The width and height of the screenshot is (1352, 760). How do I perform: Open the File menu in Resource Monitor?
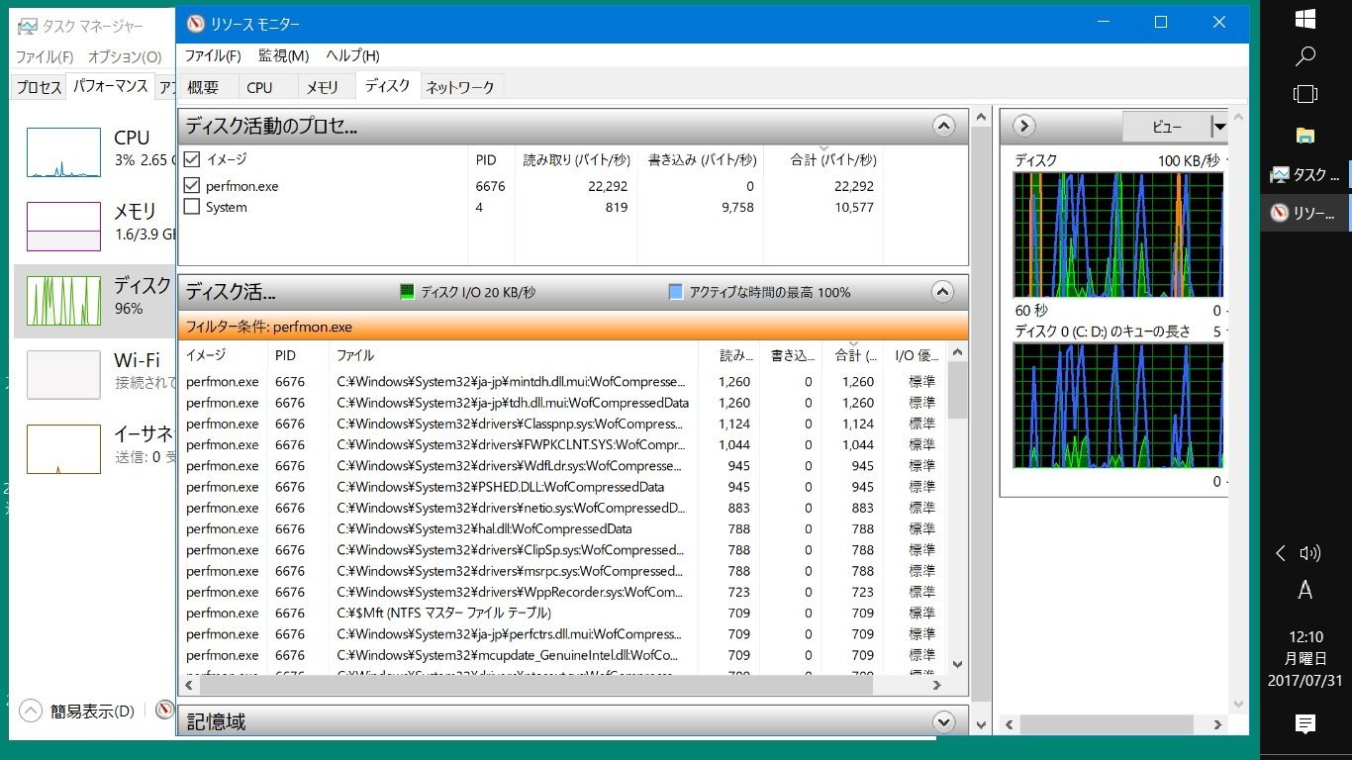[x=212, y=55]
